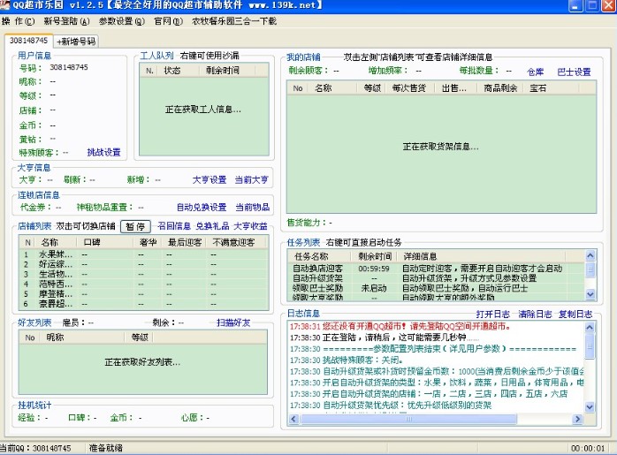Click the 详细信息 column header

481,256
